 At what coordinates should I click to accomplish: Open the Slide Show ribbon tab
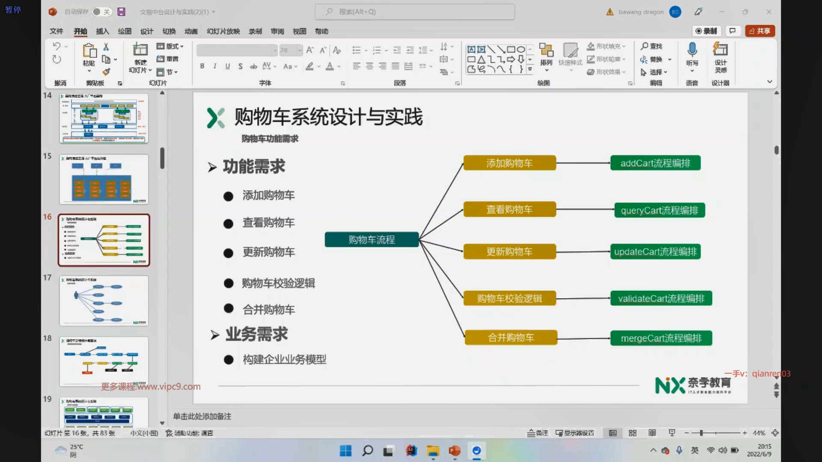pos(223,31)
